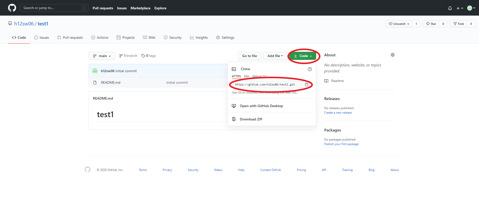The width and height of the screenshot is (479, 223).
Task: Click the README.md file icon
Action: click(95, 82)
